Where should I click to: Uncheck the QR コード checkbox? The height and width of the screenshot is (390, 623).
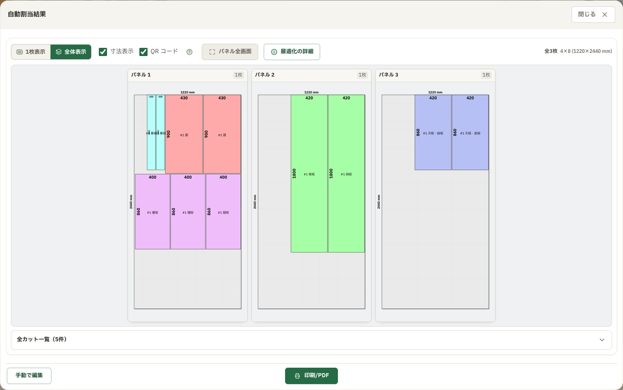point(143,52)
